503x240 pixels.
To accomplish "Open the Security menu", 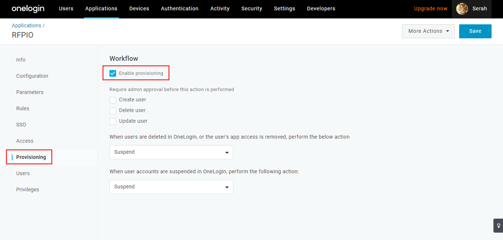I will (x=252, y=8).
